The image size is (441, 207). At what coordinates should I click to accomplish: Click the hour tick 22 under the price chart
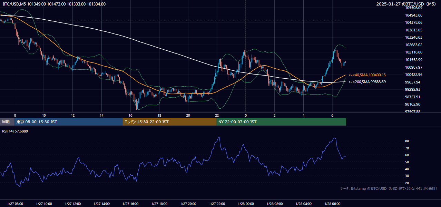point(217,115)
